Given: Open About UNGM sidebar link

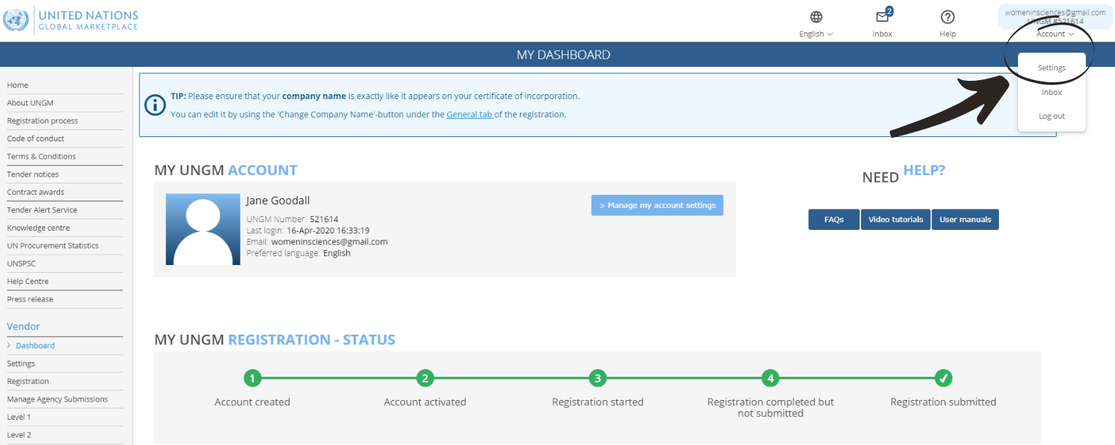Looking at the screenshot, I should click(30, 103).
